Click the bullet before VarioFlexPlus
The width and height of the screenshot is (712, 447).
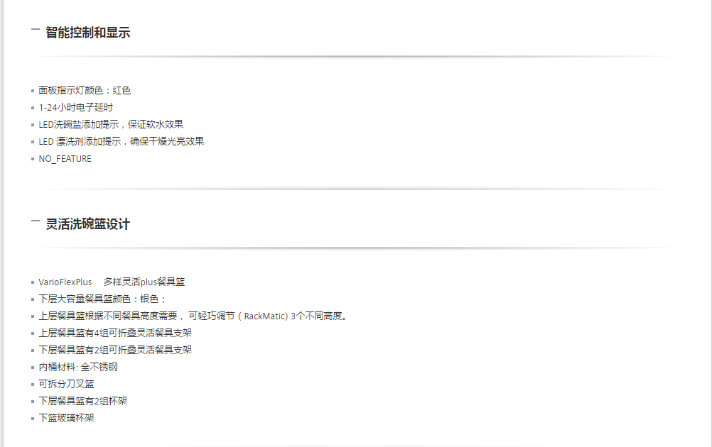tap(33, 282)
